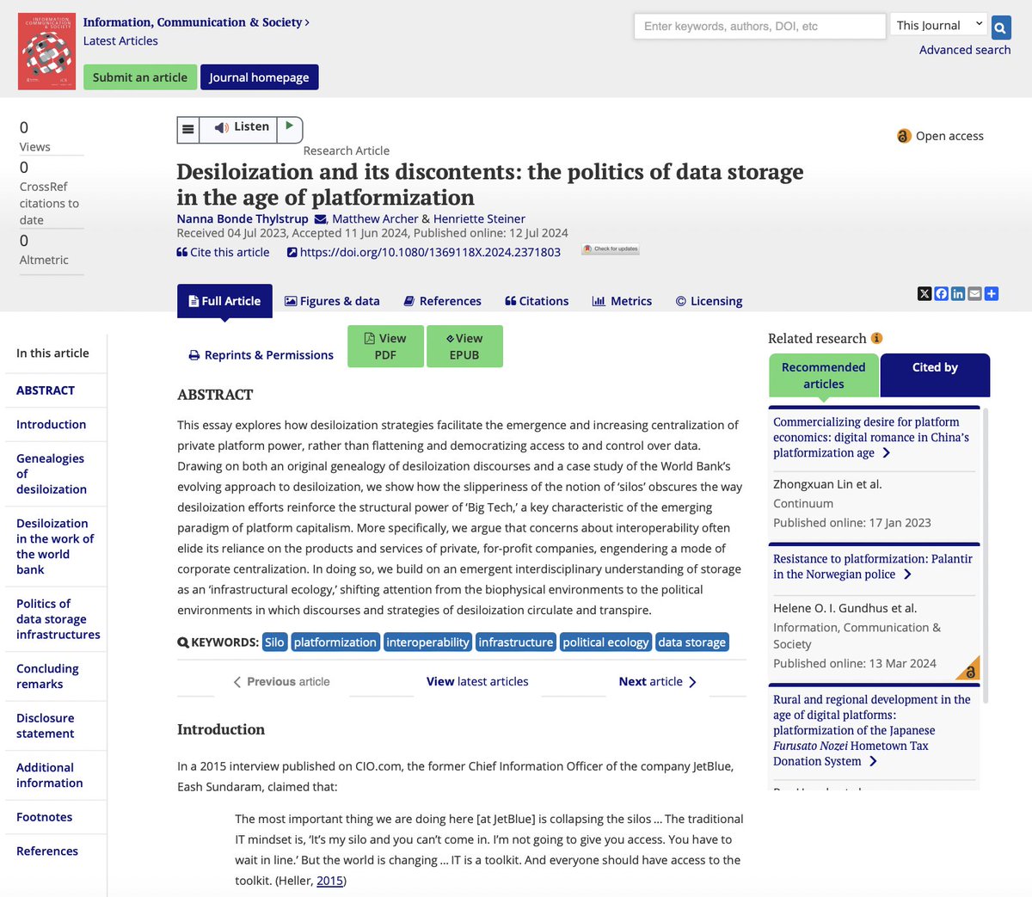The width and height of the screenshot is (1032, 897).
Task: Click View latest articles
Action: (477, 681)
